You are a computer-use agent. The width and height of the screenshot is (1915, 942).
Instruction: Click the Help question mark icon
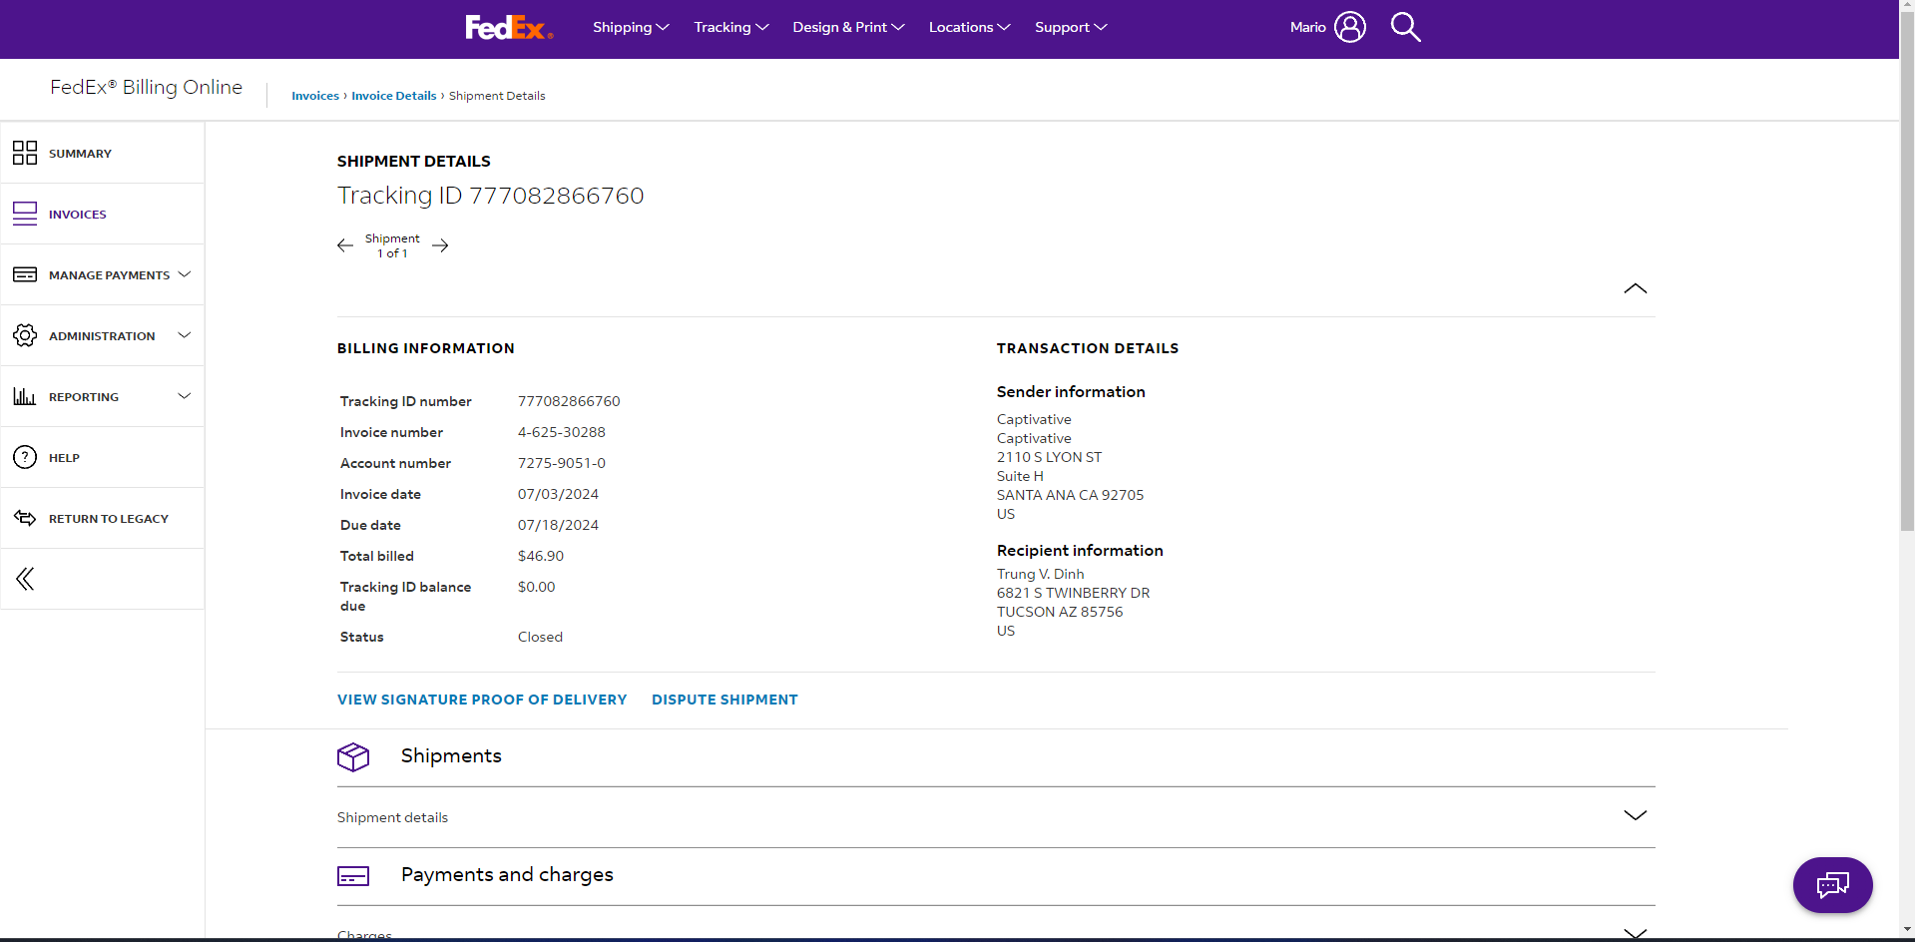[x=25, y=457]
